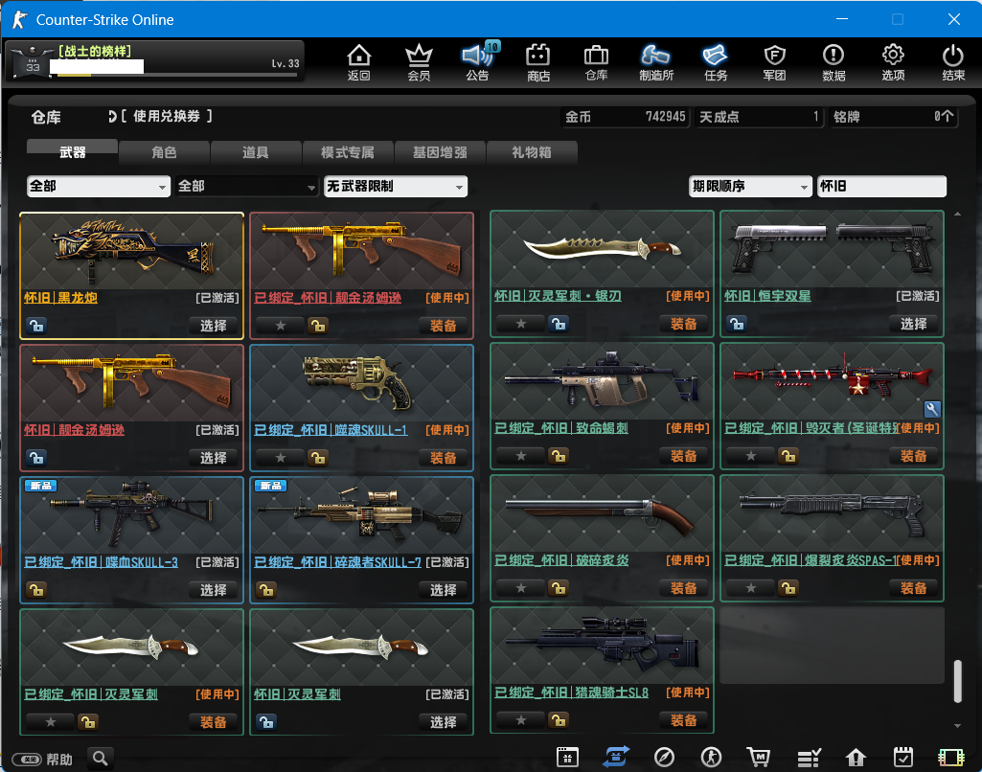Go back using the 返回 home icon
The image size is (982, 772).
359,62
